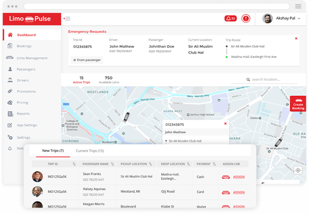Select limo car marker near Westlands Rd

point(126,117)
